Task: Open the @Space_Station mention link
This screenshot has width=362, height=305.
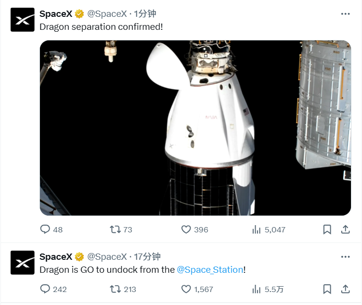Action: click(210, 269)
